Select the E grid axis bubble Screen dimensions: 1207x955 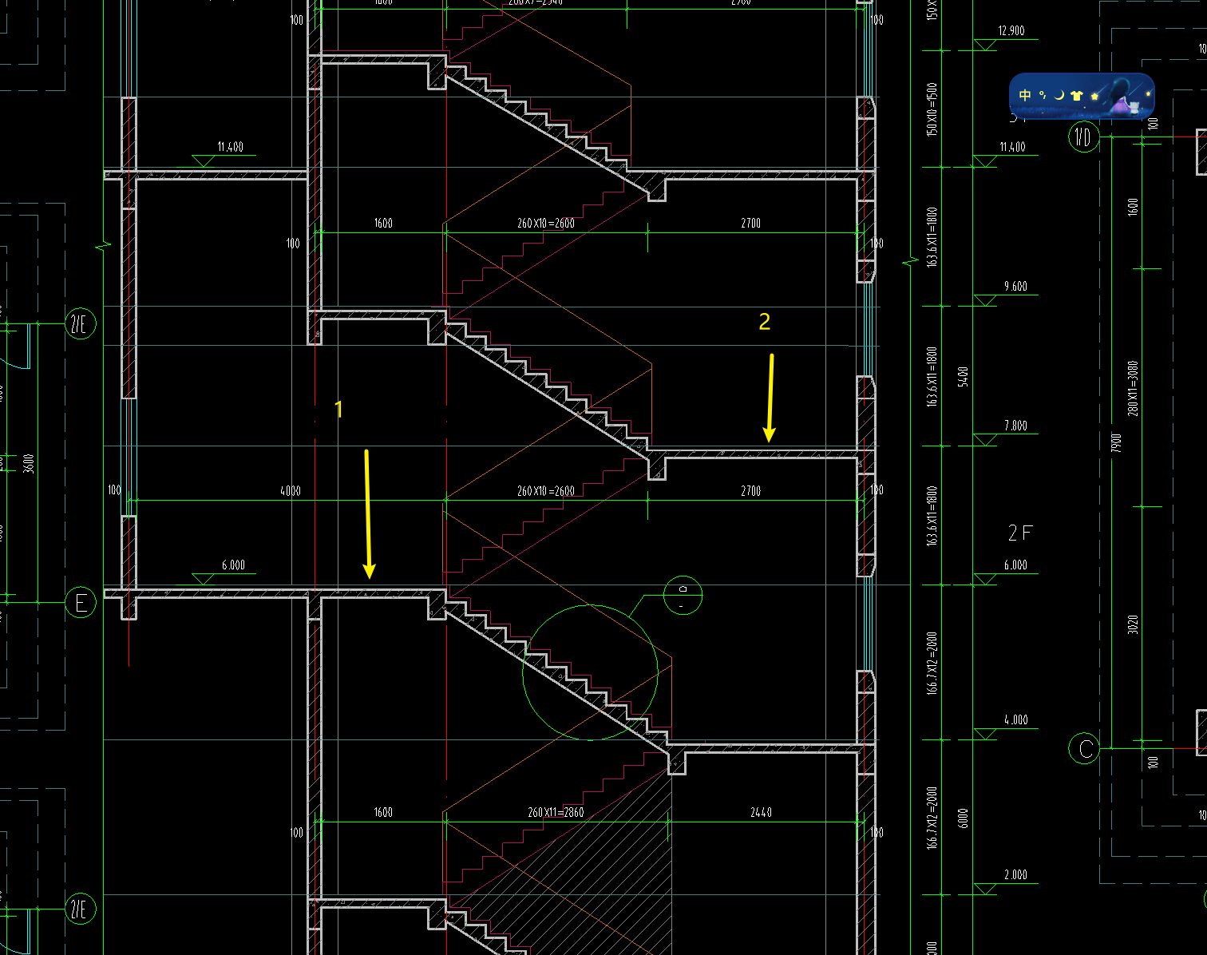pyautogui.click(x=81, y=603)
